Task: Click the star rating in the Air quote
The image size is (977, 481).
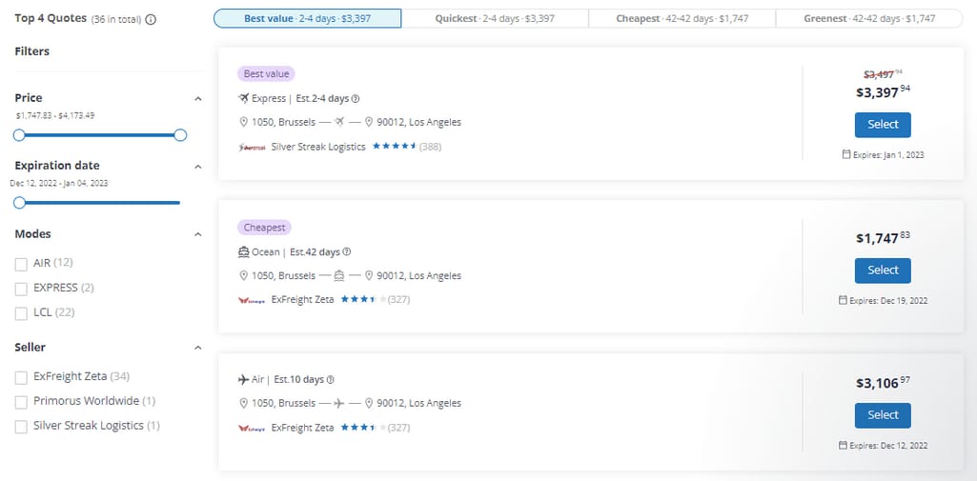Action: point(363,428)
